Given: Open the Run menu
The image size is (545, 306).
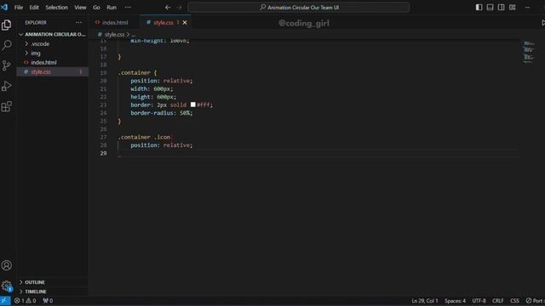Looking at the screenshot, I should click(112, 8).
